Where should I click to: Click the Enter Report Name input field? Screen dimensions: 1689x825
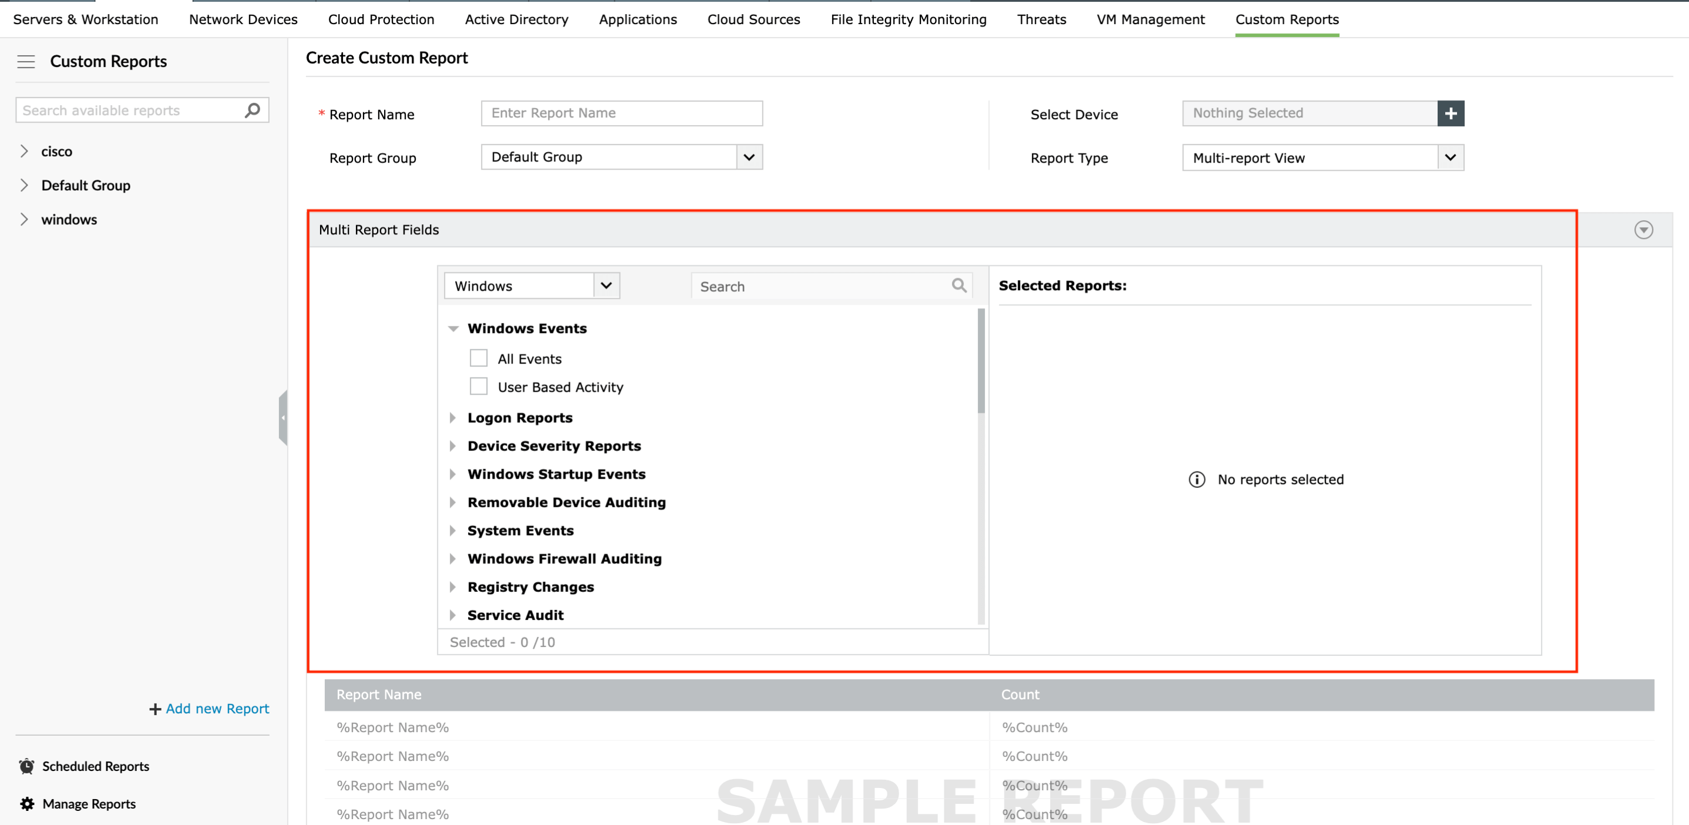[620, 113]
